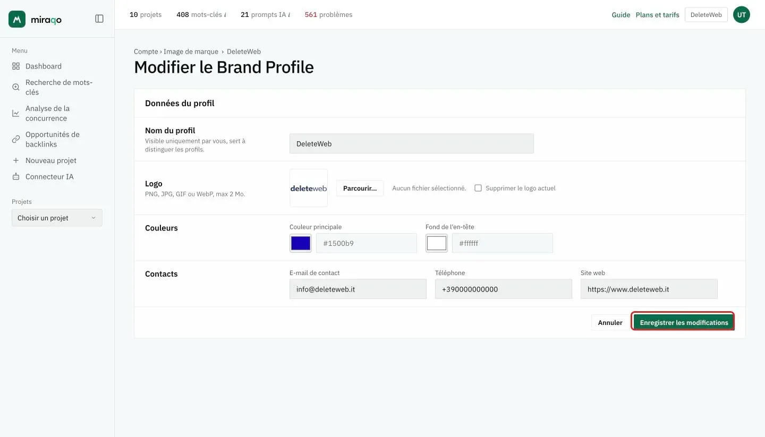This screenshot has width=765, height=437.
Task: Open the Guide link
Action: 621,15
